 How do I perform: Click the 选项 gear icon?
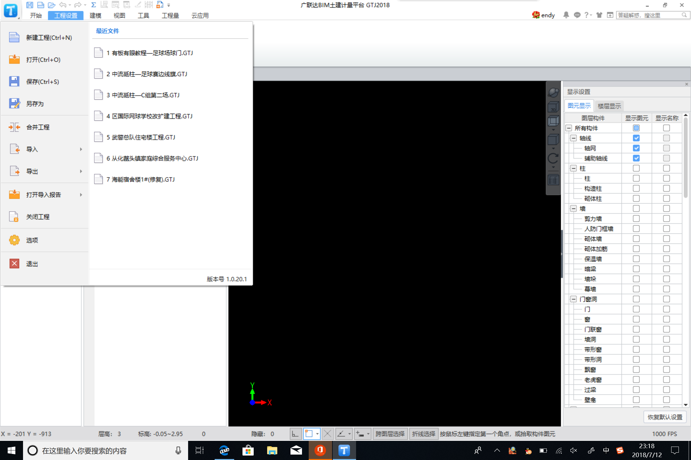[x=14, y=240]
